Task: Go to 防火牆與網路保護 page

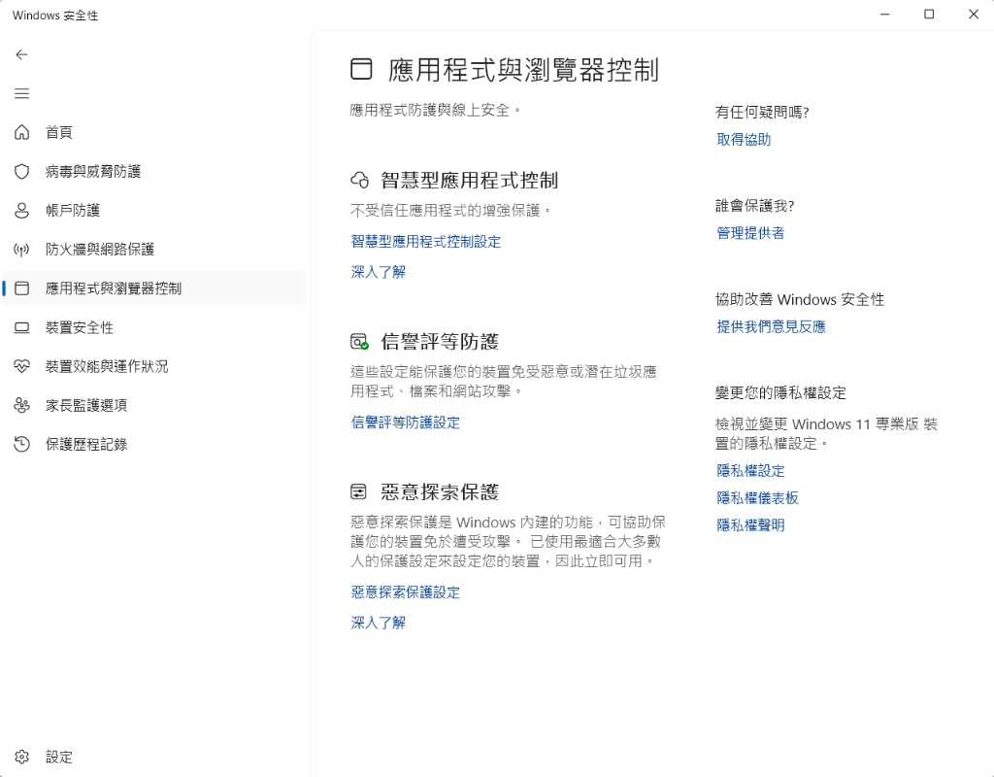Action: pos(154,250)
